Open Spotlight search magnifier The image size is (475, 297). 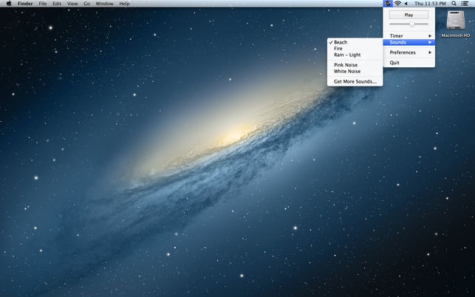pos(454,4)
